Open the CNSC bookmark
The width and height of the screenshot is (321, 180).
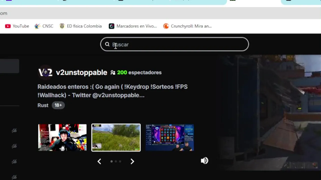pyautogui.click(x=44, y=26)
